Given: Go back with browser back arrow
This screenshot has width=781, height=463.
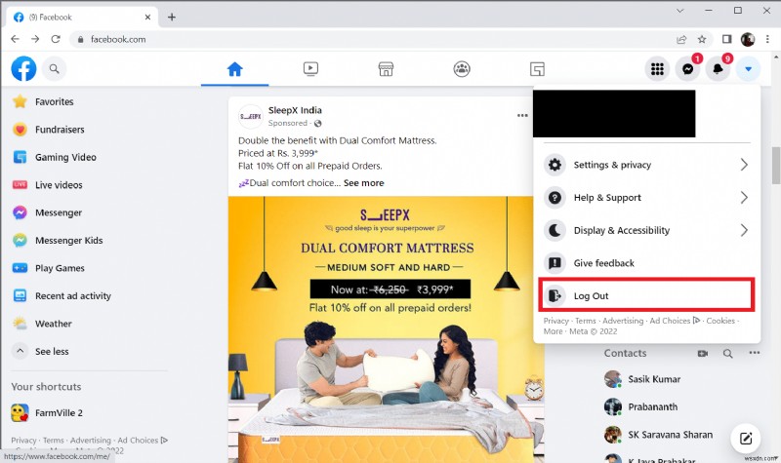Looking at the screenshot, I should click(15, 39).
